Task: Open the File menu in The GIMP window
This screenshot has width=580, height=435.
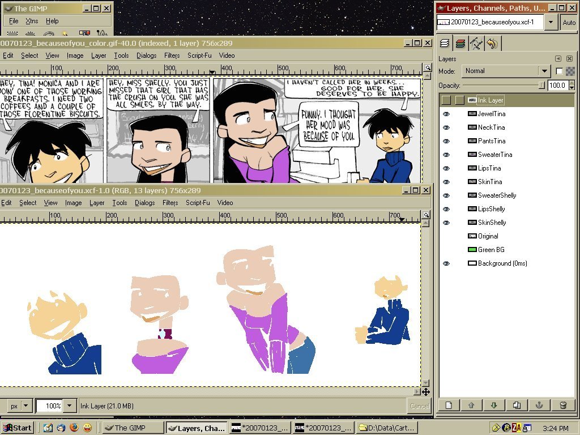Action: click(14, 21)
